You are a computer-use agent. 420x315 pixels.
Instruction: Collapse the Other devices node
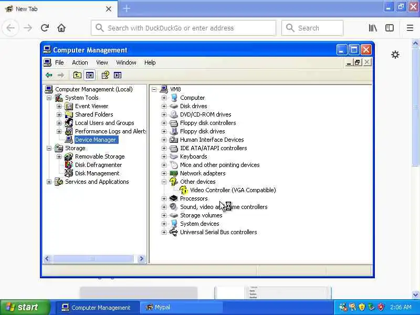(x=164, y=182)
